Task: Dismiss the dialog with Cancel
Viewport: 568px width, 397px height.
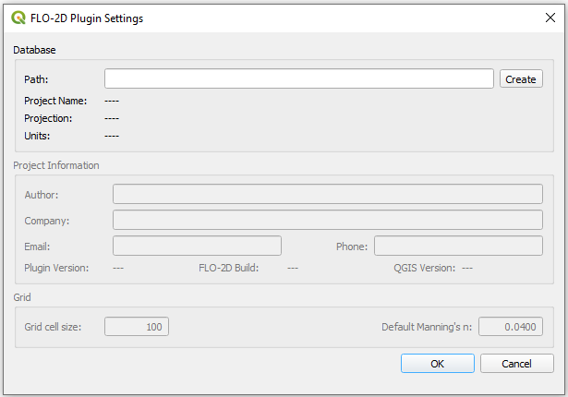Action: tap(516, 364)
